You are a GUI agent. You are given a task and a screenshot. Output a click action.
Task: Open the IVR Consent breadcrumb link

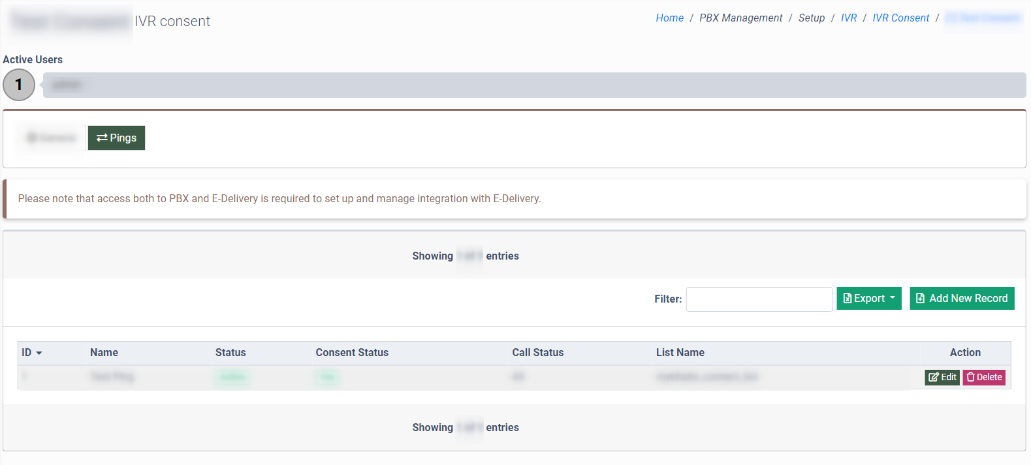point(900,18)
